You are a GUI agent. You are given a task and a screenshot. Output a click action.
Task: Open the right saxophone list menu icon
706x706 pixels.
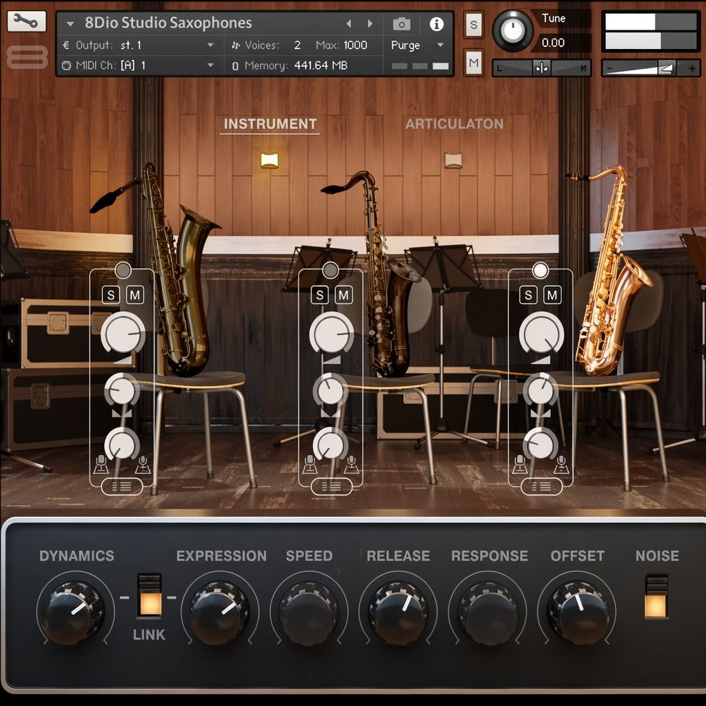(541, 486)
